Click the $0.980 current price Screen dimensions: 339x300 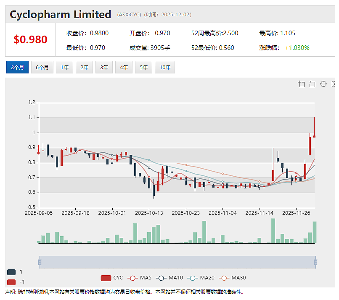[x=30, y=39]
